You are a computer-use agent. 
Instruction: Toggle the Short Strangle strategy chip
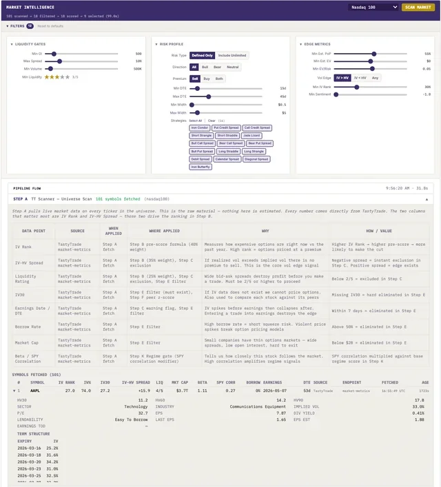(201, 136)
